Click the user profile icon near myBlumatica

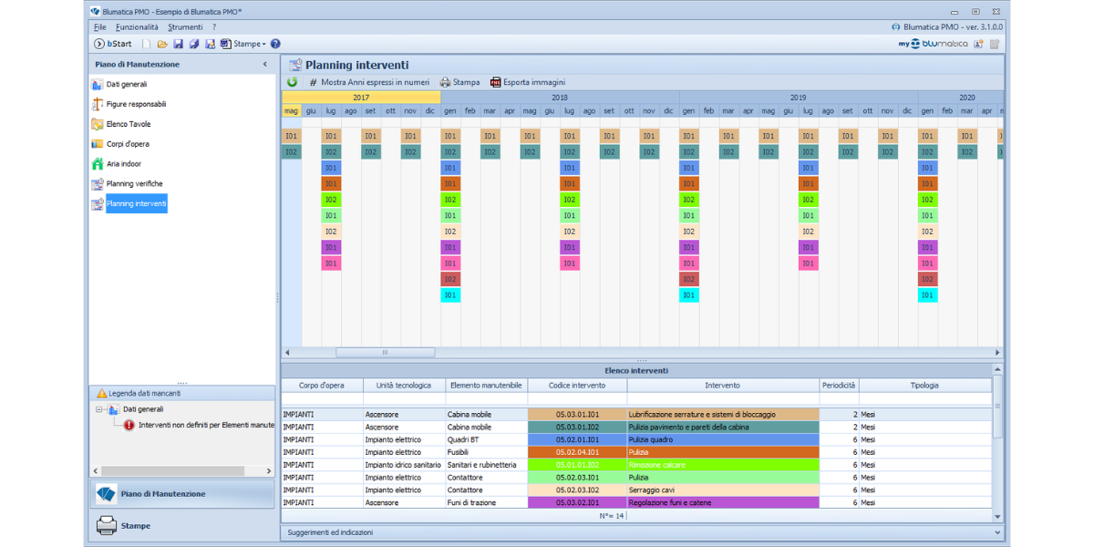pyautogui.click(x=979, y=44)
